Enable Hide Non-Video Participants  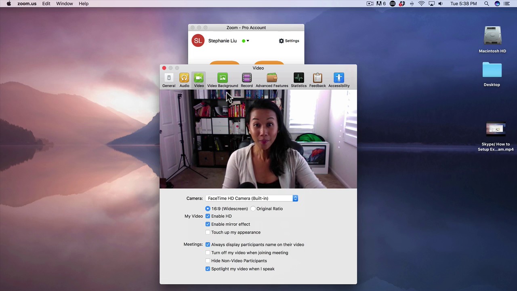pos(208,261)
